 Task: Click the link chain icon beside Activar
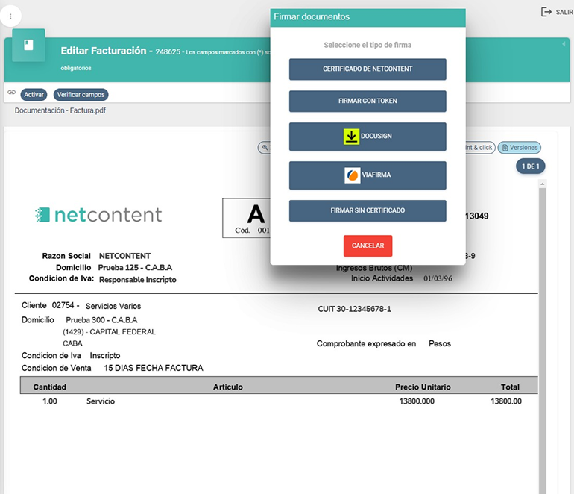11,93
